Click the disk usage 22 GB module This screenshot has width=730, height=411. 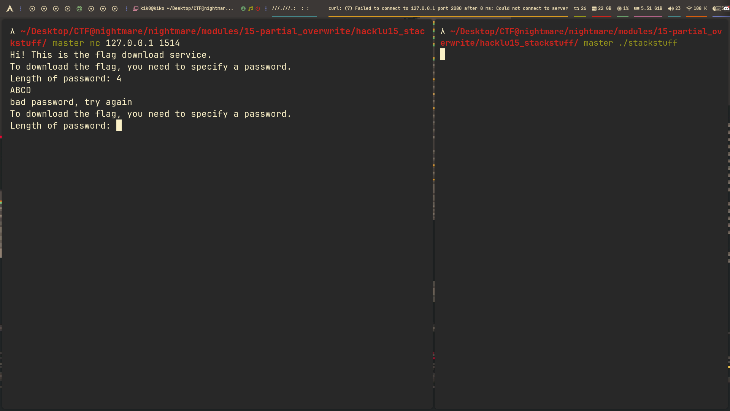(x=601, y=8)
